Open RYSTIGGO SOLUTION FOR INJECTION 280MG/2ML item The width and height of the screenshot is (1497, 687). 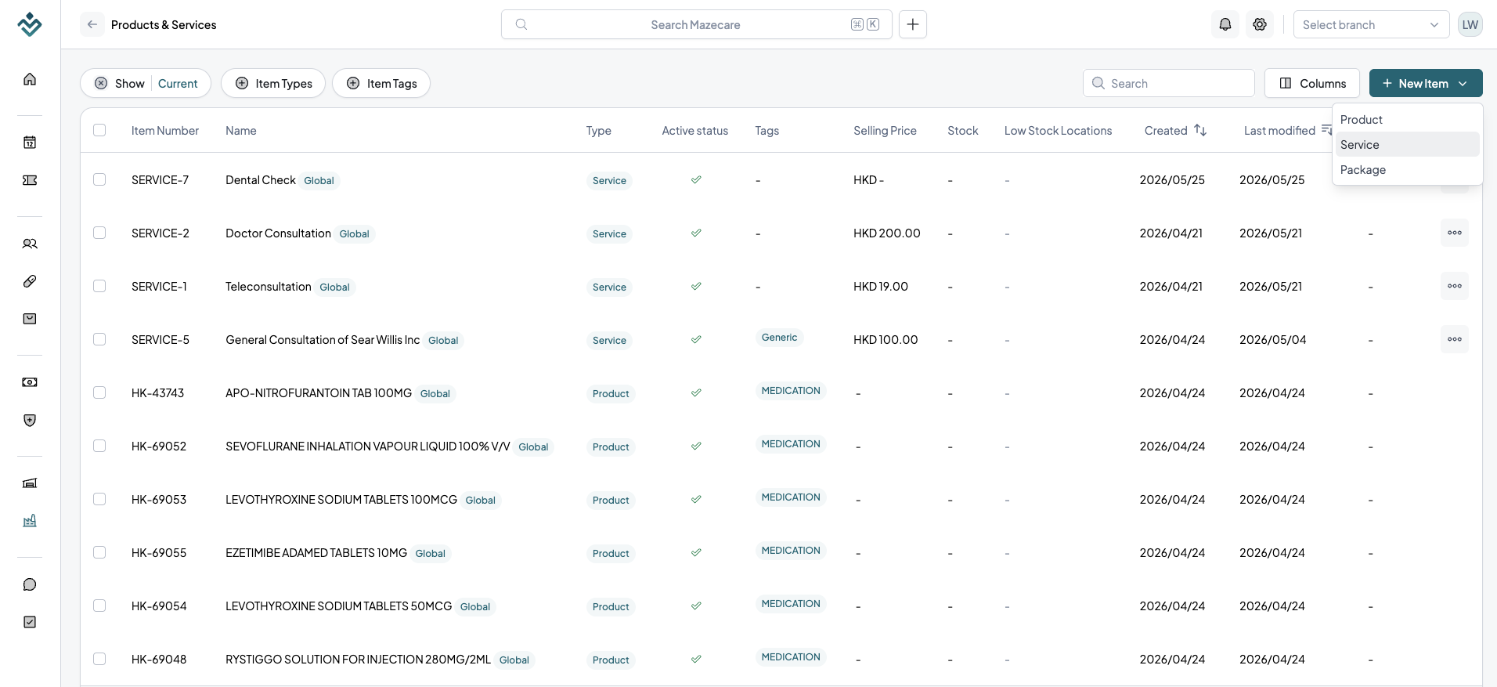358,660
